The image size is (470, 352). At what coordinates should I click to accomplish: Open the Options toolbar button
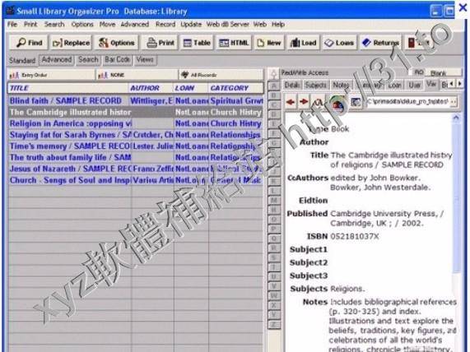116,43
